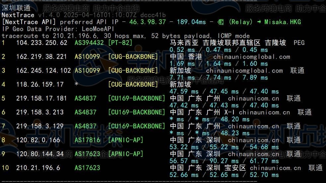Select hop 9 IP 120.80.144.34

pos(40,154)
